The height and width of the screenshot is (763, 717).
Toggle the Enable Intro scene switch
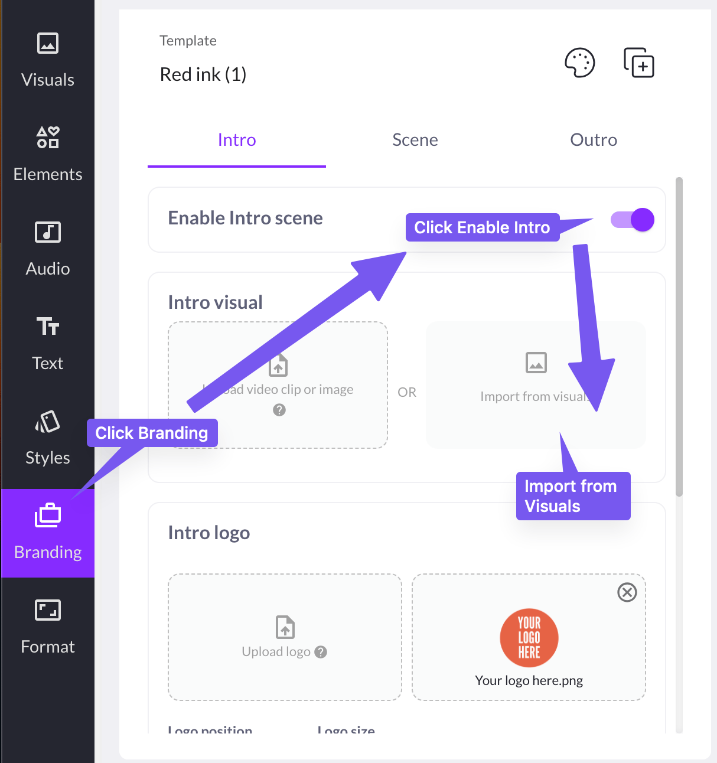[633, 220]
